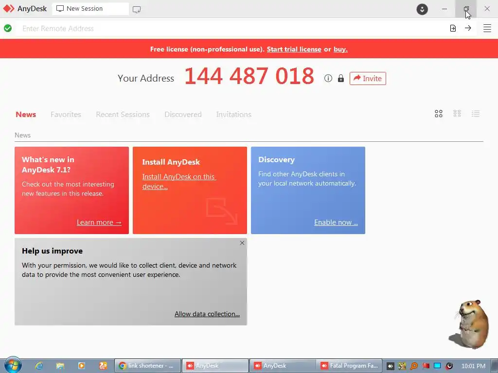
Task: Open the hamburger main menu
Action: 487,28
